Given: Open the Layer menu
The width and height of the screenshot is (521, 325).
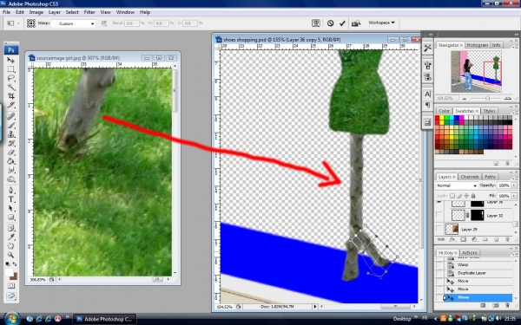Looking at the screenshot, I should coord(54,12).
